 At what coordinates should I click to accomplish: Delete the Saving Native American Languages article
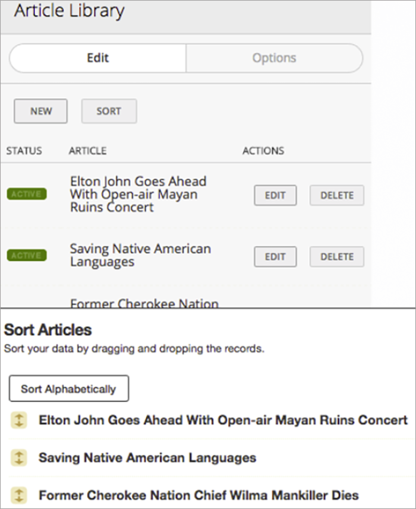tap(336, 257)
